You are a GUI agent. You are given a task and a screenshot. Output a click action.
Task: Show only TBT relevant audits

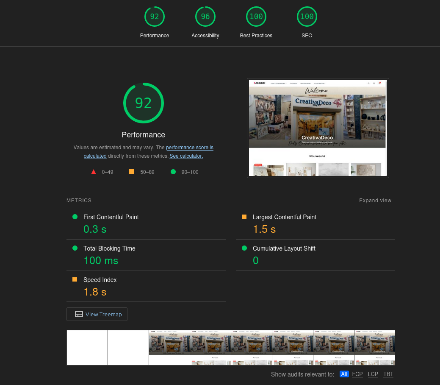[x=388, y=374]
